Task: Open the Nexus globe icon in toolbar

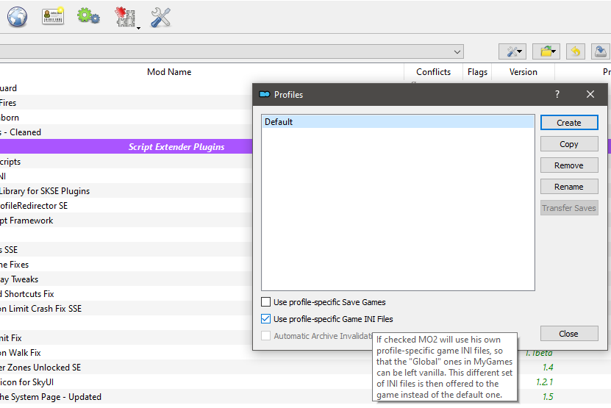Action: point(18,17)
